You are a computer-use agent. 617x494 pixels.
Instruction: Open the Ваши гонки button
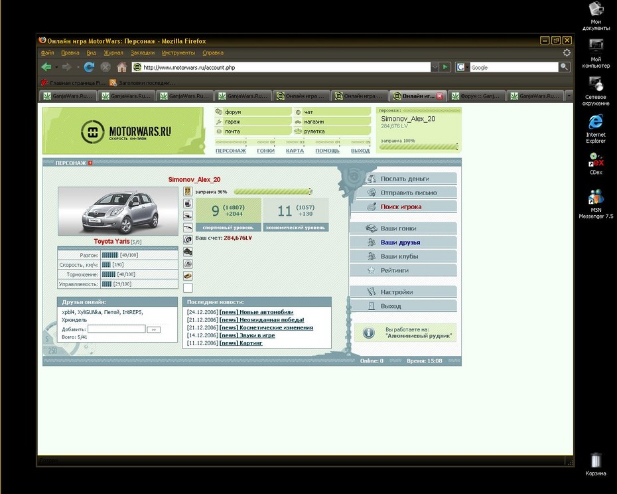coord(403,228)
